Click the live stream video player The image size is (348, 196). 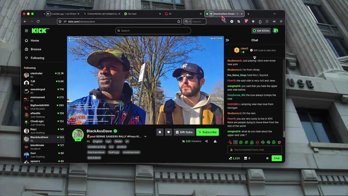(145, 80)
